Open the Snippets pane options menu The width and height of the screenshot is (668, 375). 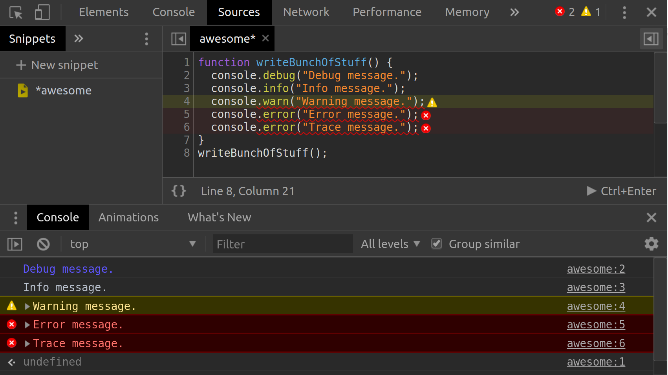pyautogui.click(x=146, y=39)
